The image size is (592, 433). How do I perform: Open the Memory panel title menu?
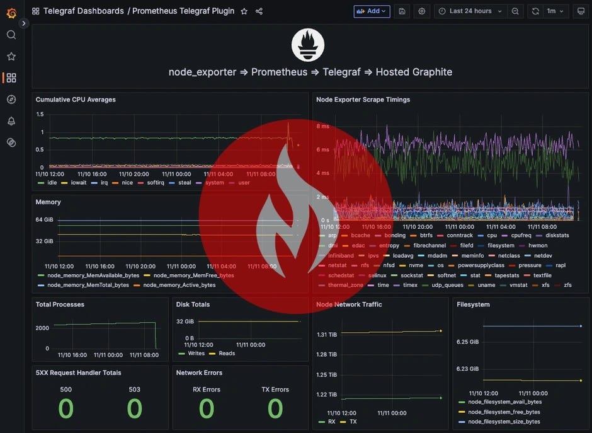[x=48, y=202]
